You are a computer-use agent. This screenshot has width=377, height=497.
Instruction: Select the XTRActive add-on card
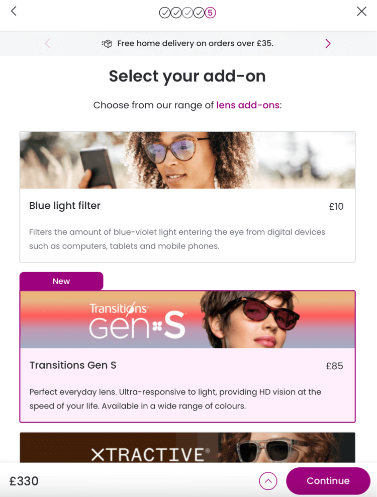click(187, 448)
